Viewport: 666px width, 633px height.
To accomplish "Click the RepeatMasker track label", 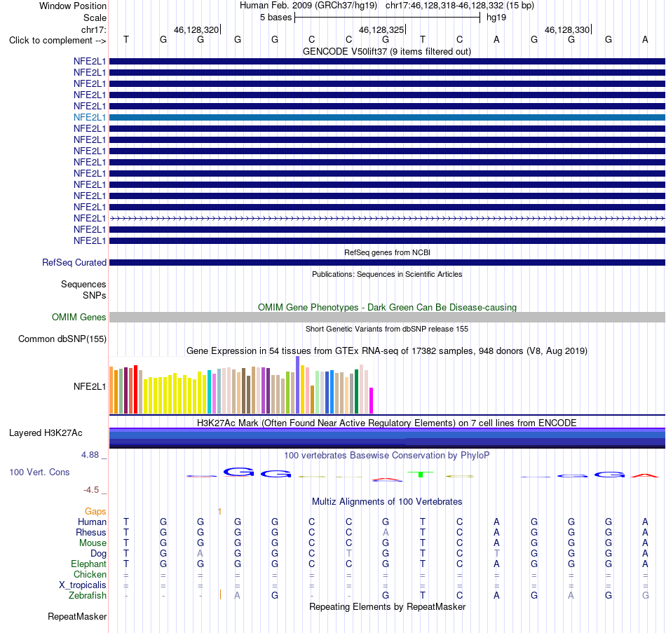I will 77,617.
